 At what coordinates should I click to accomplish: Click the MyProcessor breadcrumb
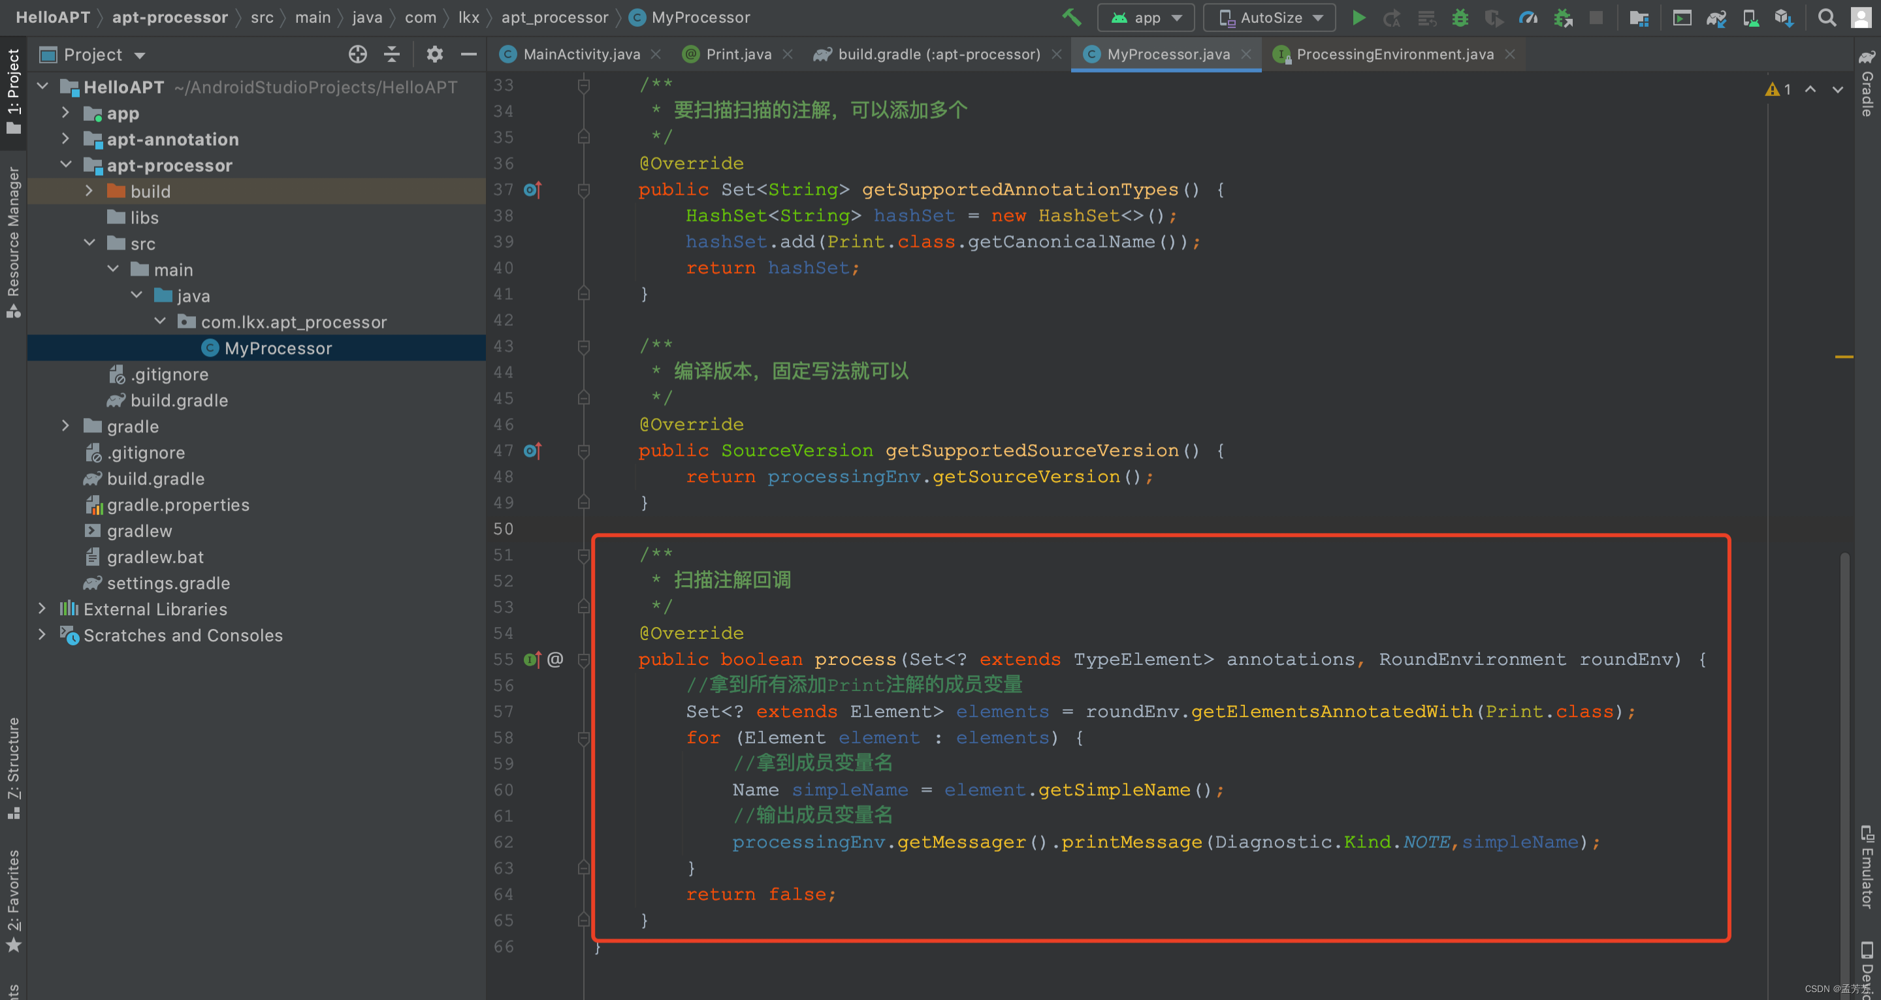click(690, 18)
